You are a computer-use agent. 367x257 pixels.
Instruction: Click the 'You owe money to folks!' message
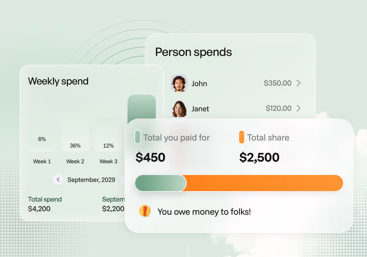point(205,212)
